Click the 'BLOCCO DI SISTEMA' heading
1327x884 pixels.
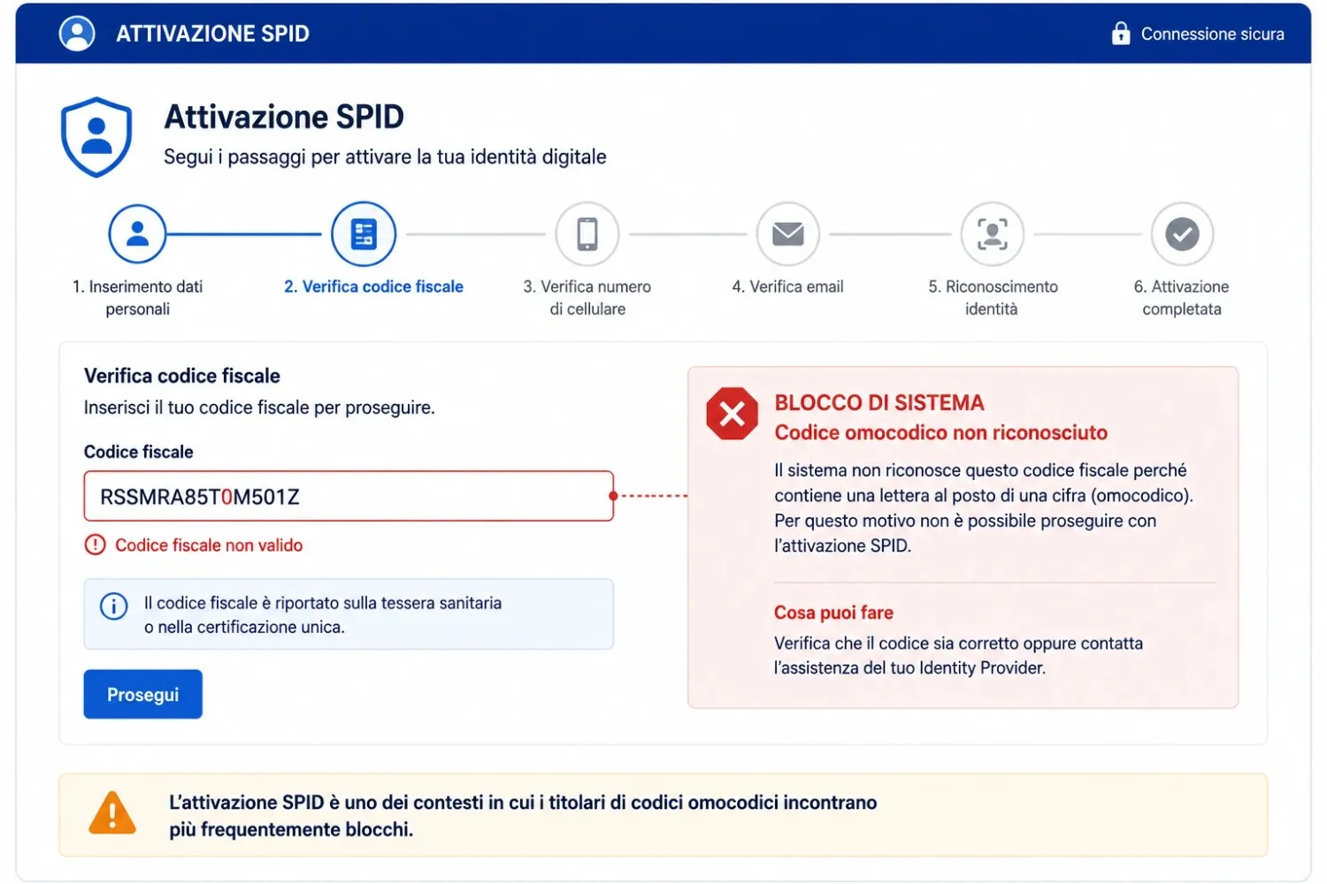tap(879, 402)
